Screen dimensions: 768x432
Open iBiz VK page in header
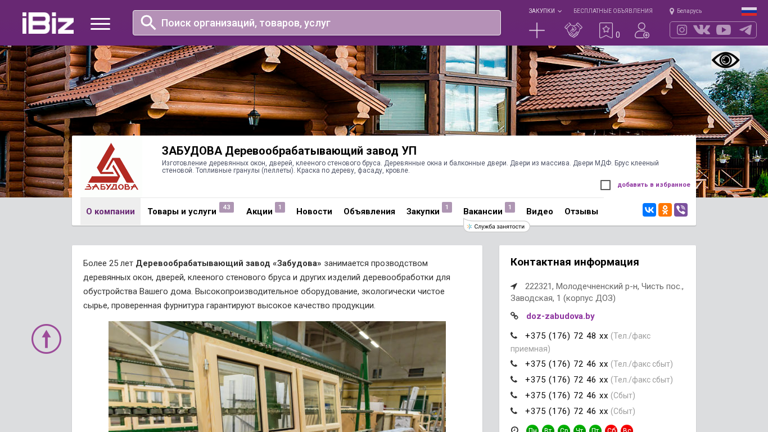click(x=702, y=30)
